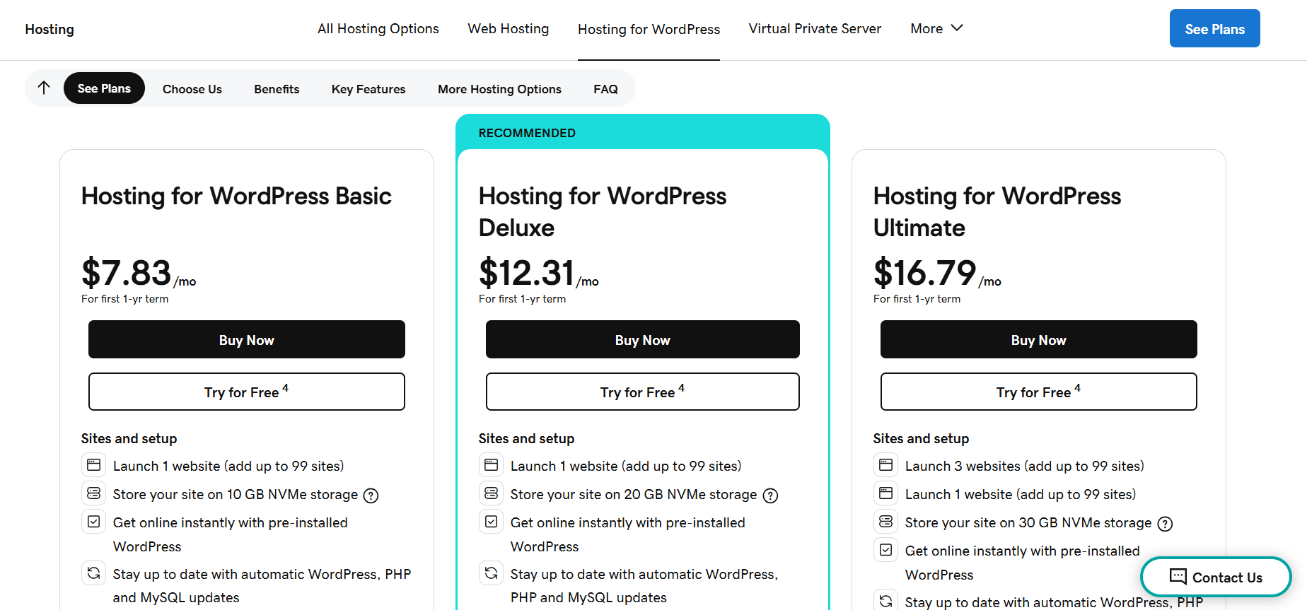Screen dimensions: 1307x610
Task: Try WordPress Ultimate plan for free
Action: [x=1039, y=392]
